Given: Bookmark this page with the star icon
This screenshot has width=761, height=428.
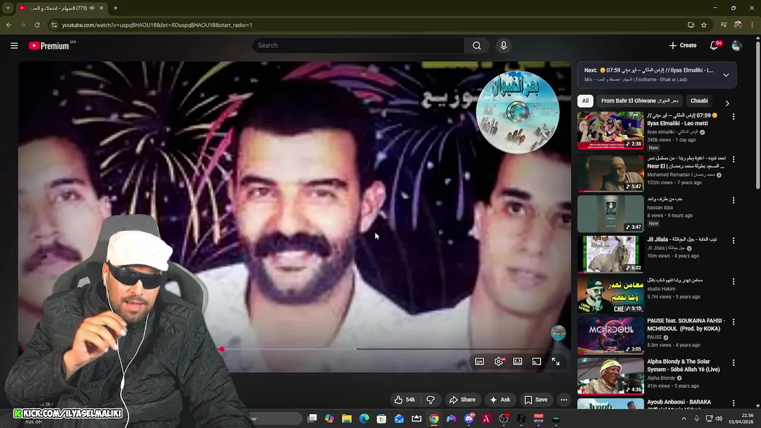Looking at the screenshot, I should click(704, 25).
